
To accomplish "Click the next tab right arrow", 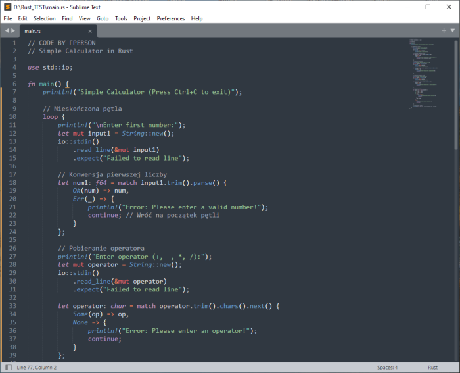I will pyautogui.click(x=13, y=31).
